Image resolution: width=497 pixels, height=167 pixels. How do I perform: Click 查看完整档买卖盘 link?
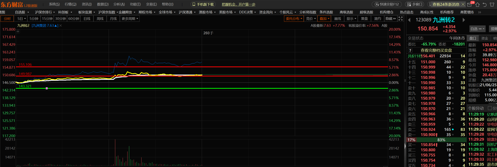click(x=436, y=50)
